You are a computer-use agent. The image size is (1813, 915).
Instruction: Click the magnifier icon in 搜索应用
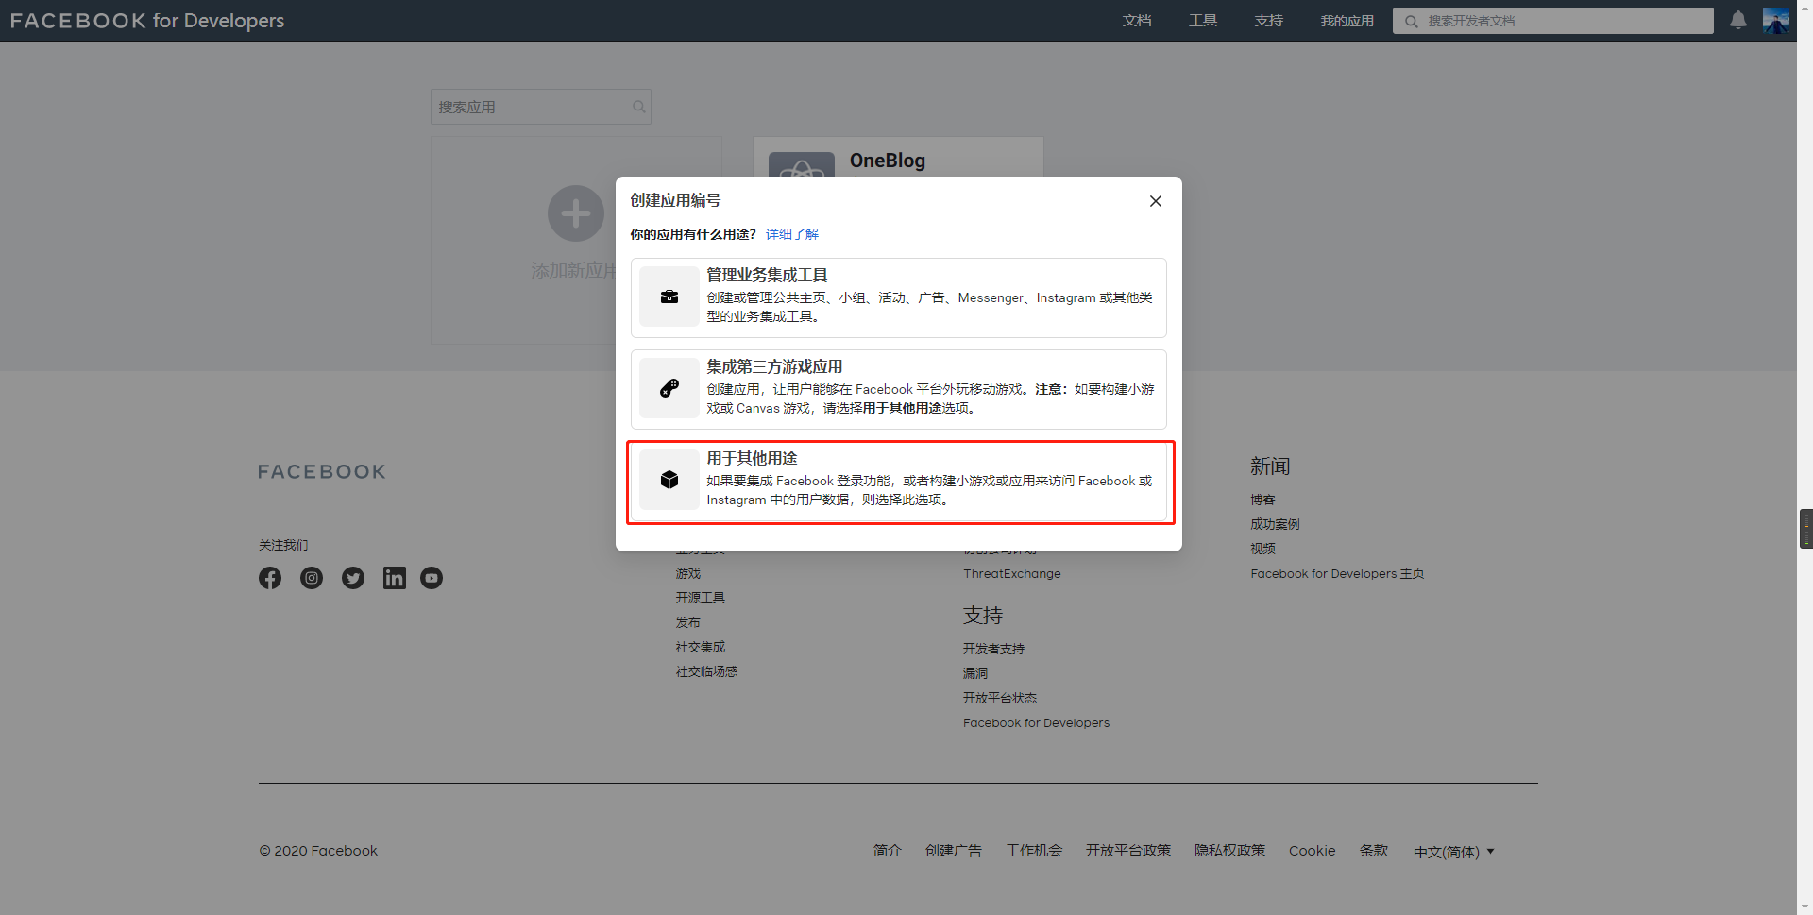click(639, 107)
